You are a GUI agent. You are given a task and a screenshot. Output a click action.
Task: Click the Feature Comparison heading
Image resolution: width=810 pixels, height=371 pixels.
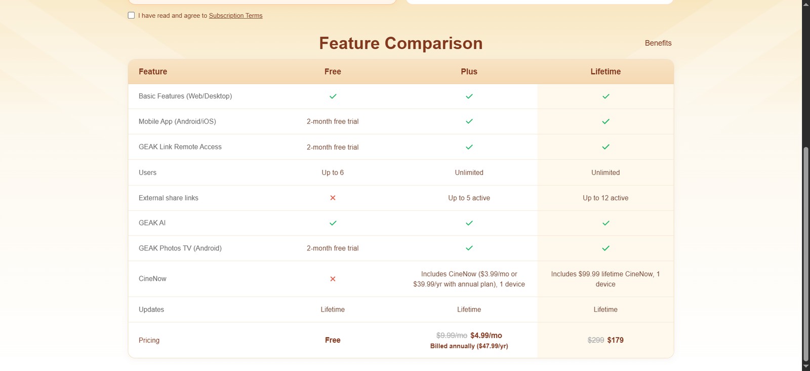coord(401,43)
